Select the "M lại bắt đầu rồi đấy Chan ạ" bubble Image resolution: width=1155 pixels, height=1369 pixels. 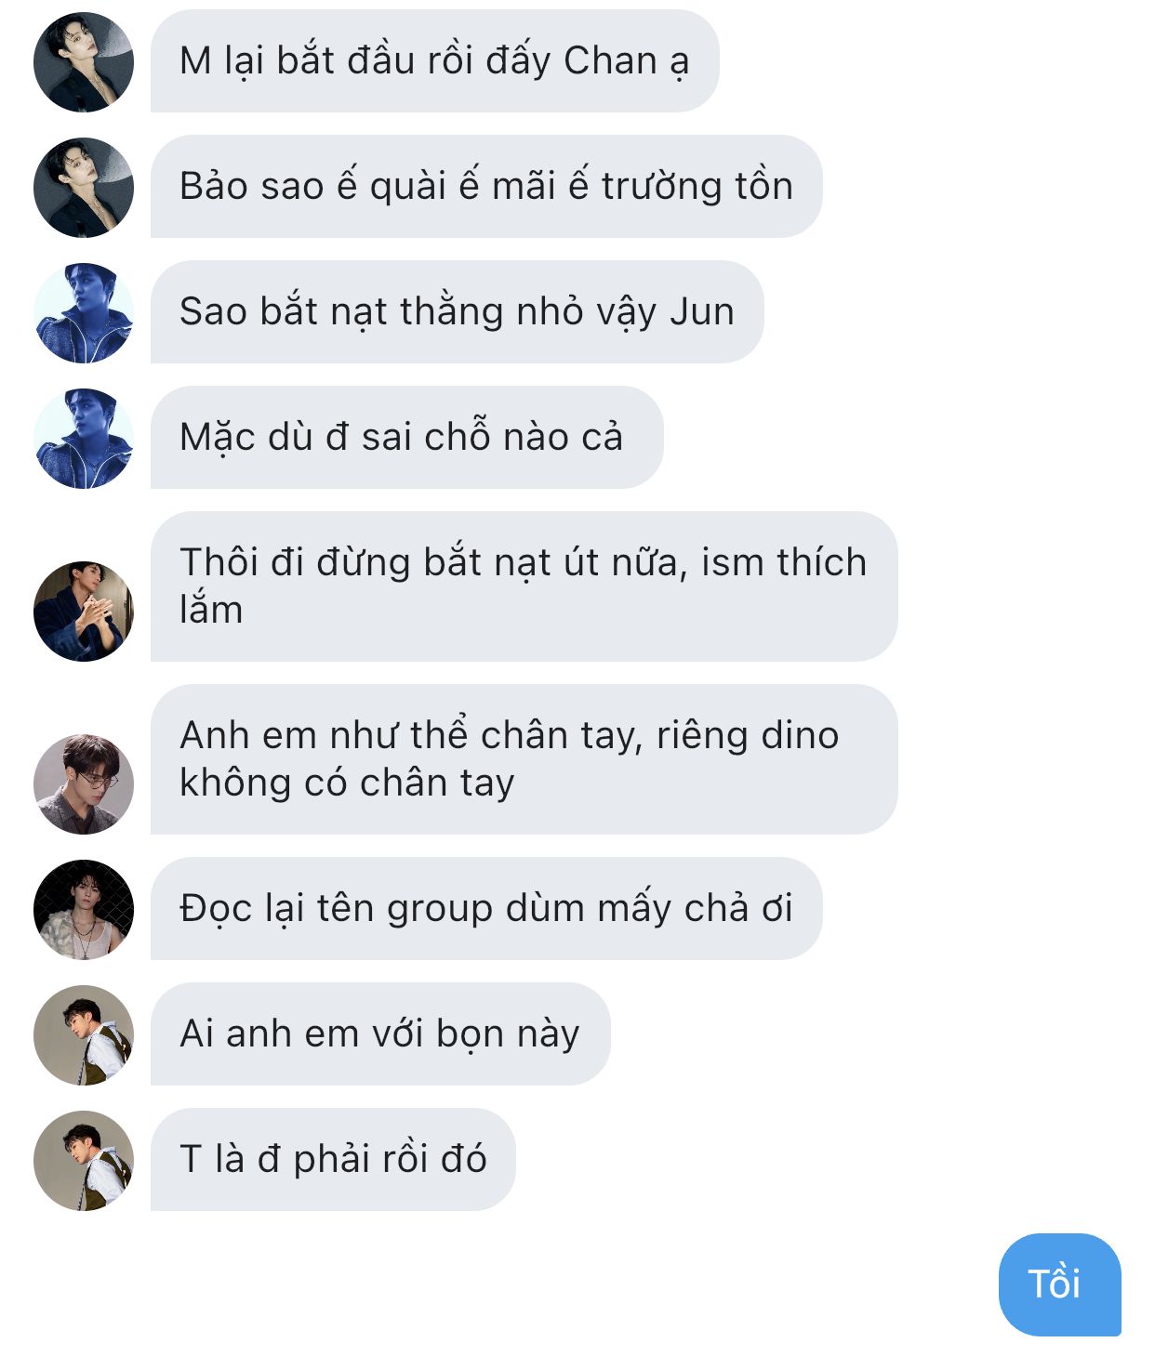coord(434,61)
